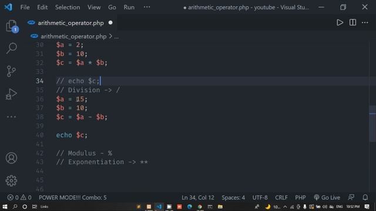Open the Selection menu
The width and height of the screenshot is (376, 211).
[x=68, y=7]
